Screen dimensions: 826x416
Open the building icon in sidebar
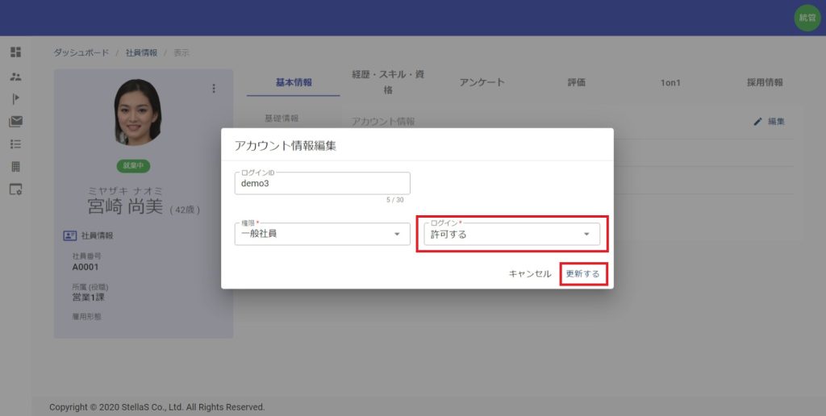(x=15, y=167)
